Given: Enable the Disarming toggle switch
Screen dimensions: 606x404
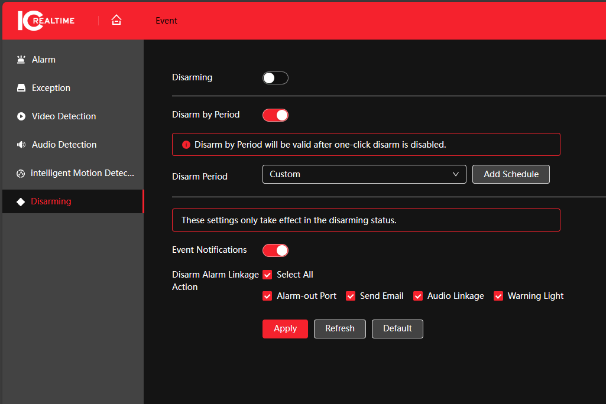Looking at the screenshot, I should [x=275, y=78].
